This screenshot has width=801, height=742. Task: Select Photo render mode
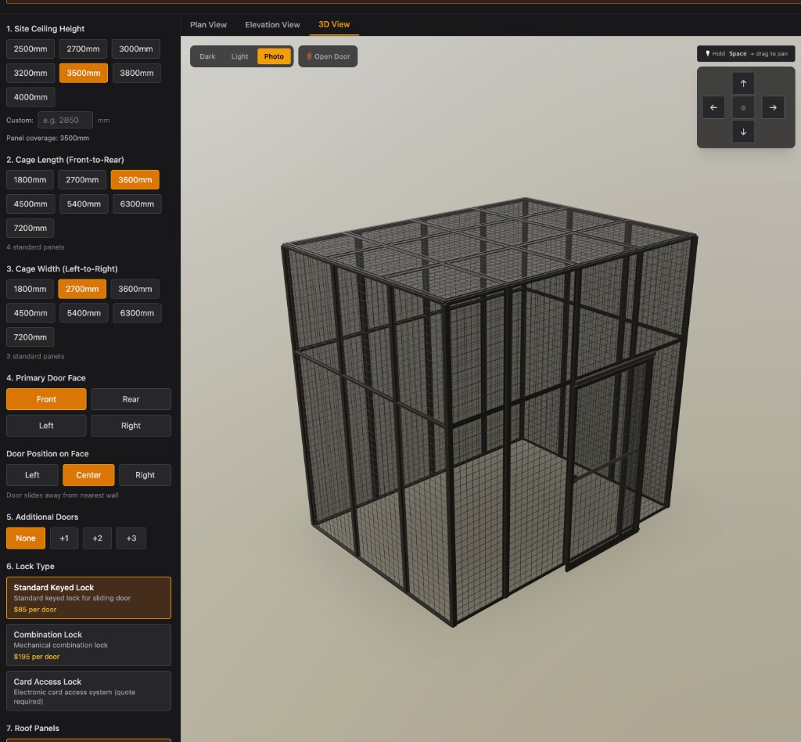pos(274,56)
